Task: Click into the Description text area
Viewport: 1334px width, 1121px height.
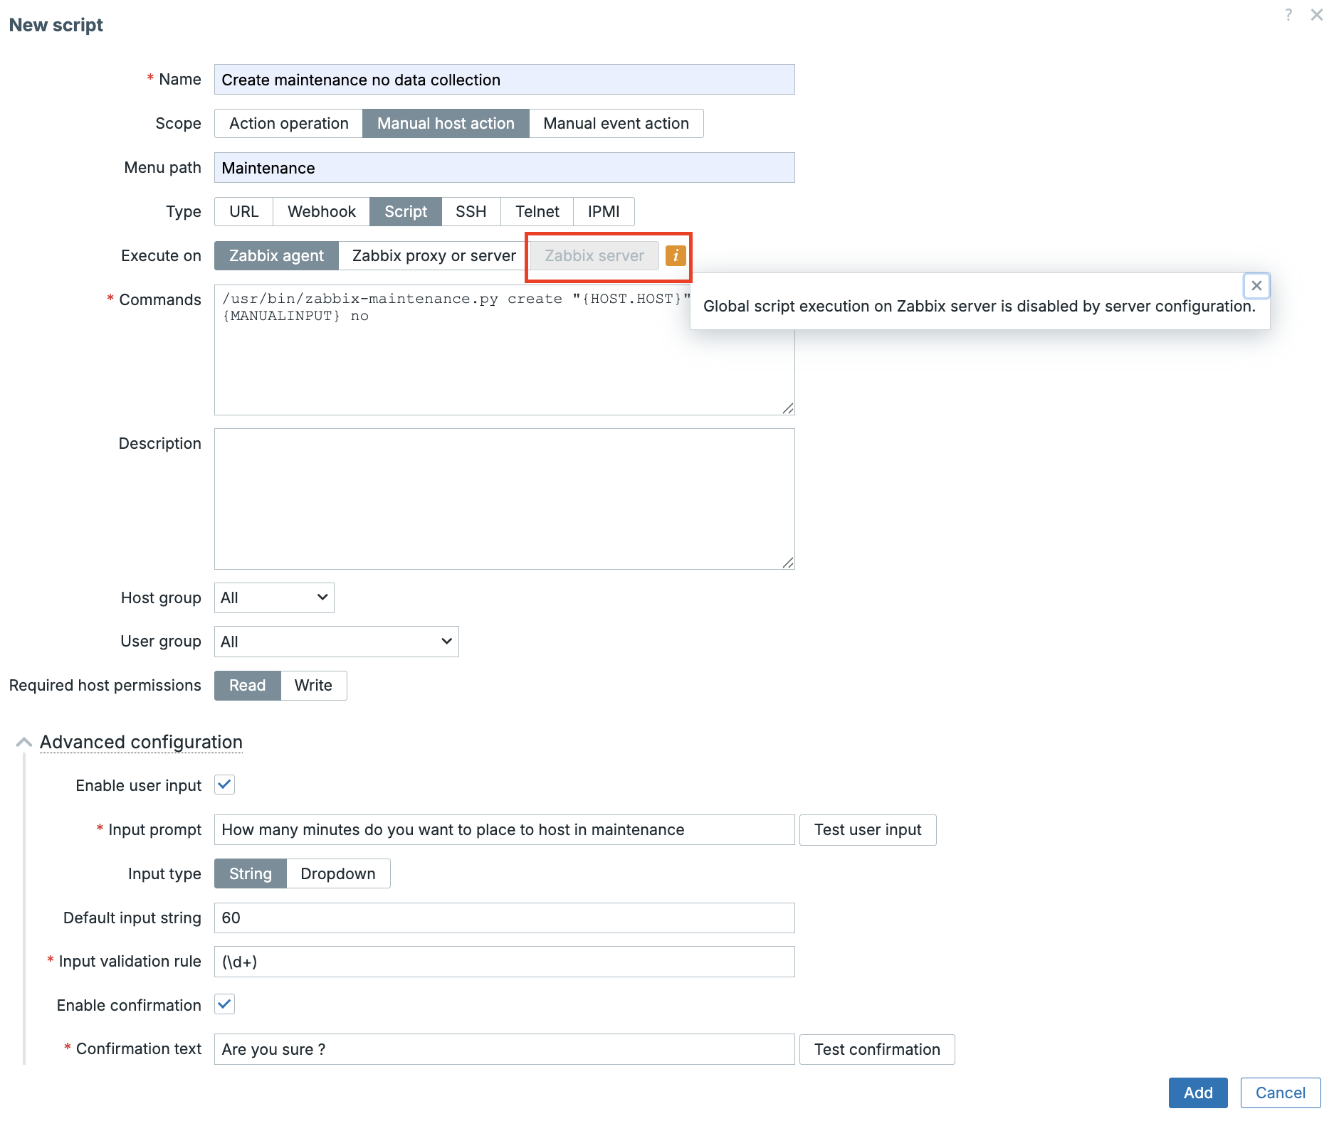Action: (x=505, y=499)
